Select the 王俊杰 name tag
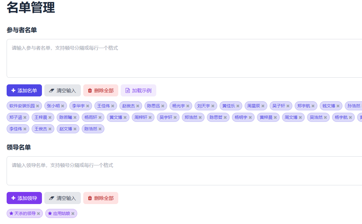Viewport: 362px width, 224px height. tap(40, 129)
